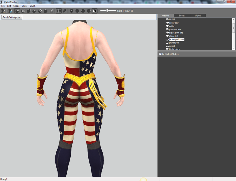Switch to the Meshes tab
The width and height of the screenshot is (236, 181).
tap(166, 16)
